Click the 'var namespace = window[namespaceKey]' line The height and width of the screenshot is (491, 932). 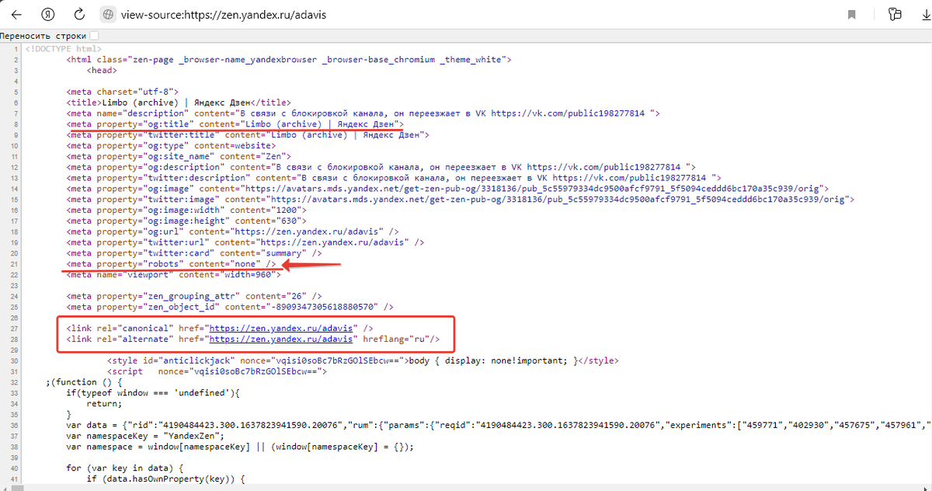(240, 447)
